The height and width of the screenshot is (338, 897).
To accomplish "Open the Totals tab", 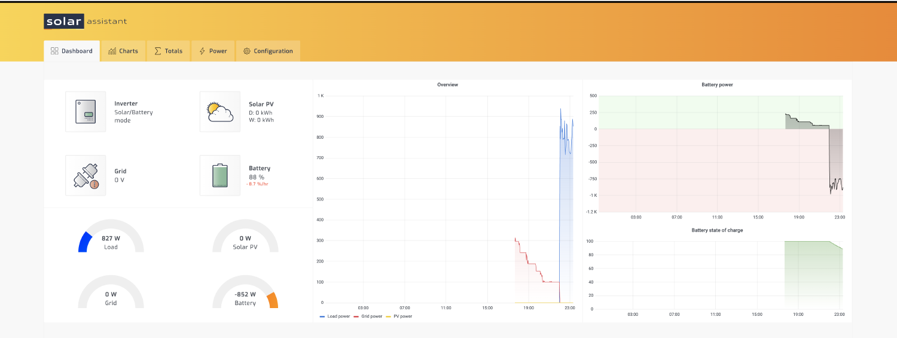I will (x=168, y=51).
